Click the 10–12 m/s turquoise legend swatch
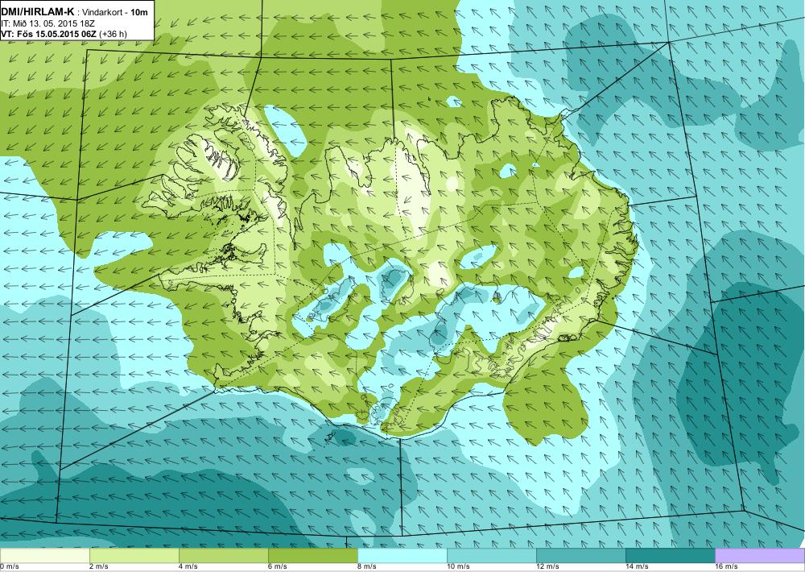805x572 pixels. click(492, 556)
